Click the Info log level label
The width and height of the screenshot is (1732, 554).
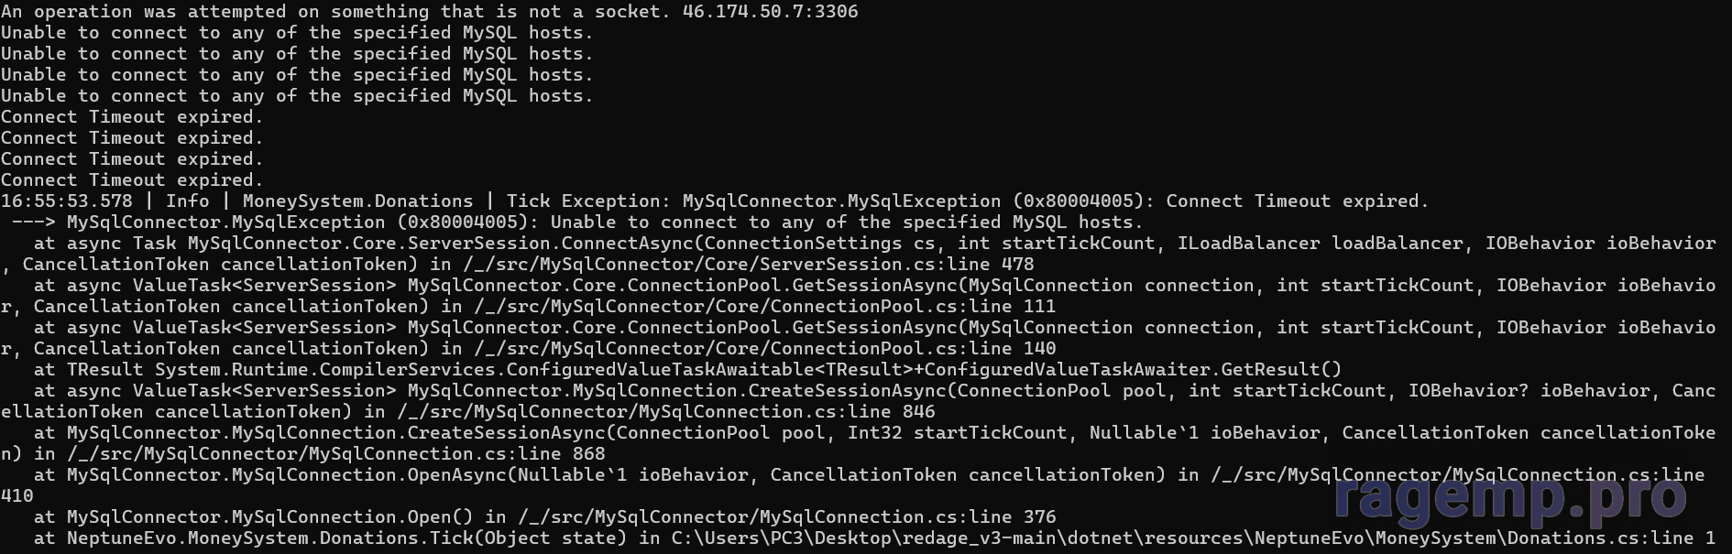pyautogui.click(x=188, y=201)
